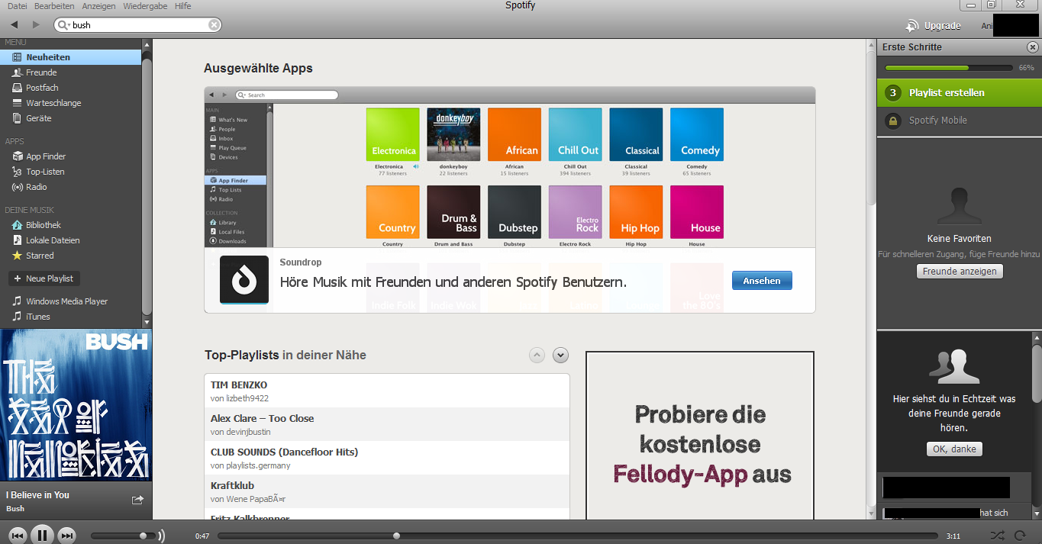Viewport: 1042px width, 544px height.
Task: Adjust the volume slider
Action: point(143,536)
